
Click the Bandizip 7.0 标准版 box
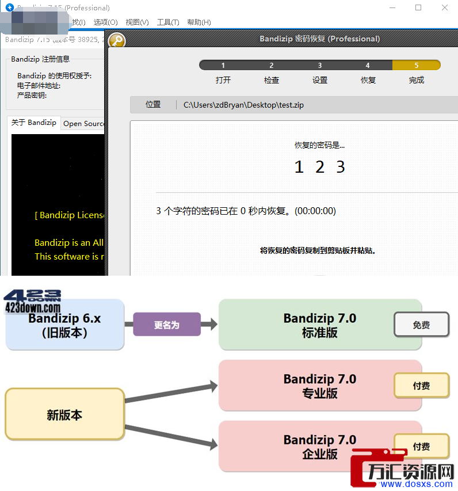coord(320,325)
